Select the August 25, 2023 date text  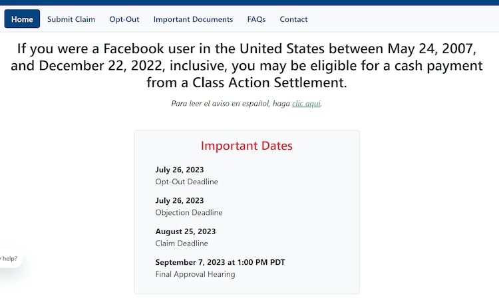(x=186, y=231)
